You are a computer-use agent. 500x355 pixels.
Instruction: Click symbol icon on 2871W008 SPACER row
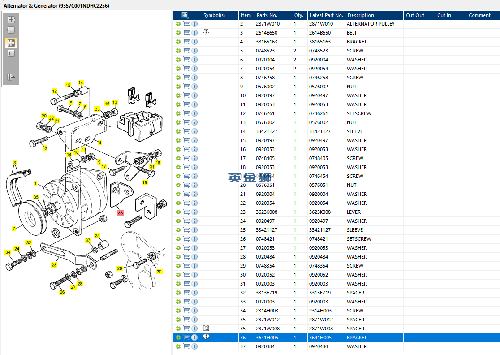pos(206,329)
